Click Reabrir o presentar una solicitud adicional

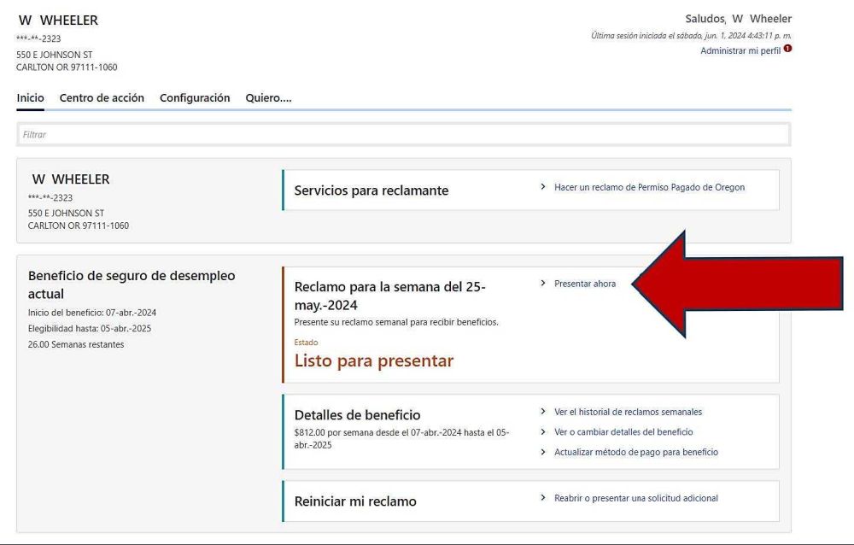pyautogui.click(x=635, y=498)
